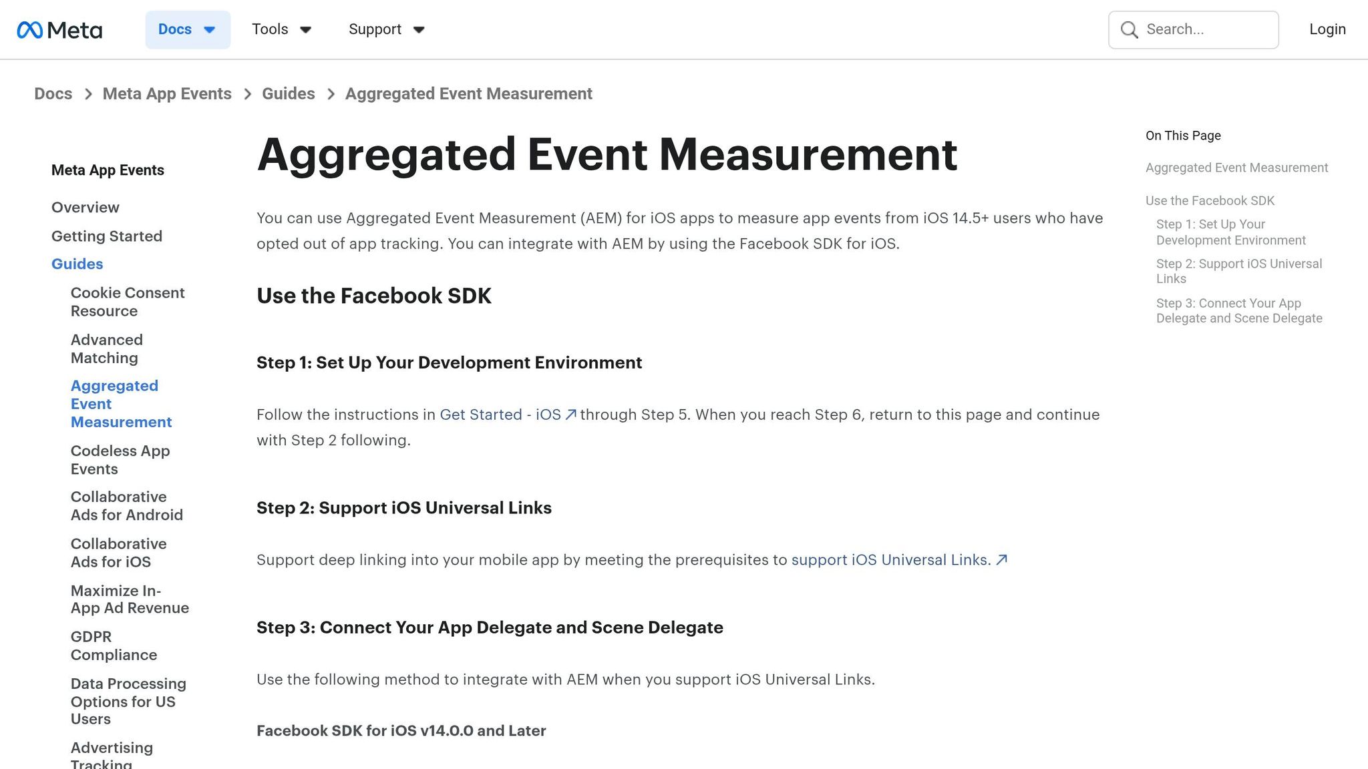Select Guides in the sidebar
Viewport: 1368px width, 769px height.
(x=77, y=264)
